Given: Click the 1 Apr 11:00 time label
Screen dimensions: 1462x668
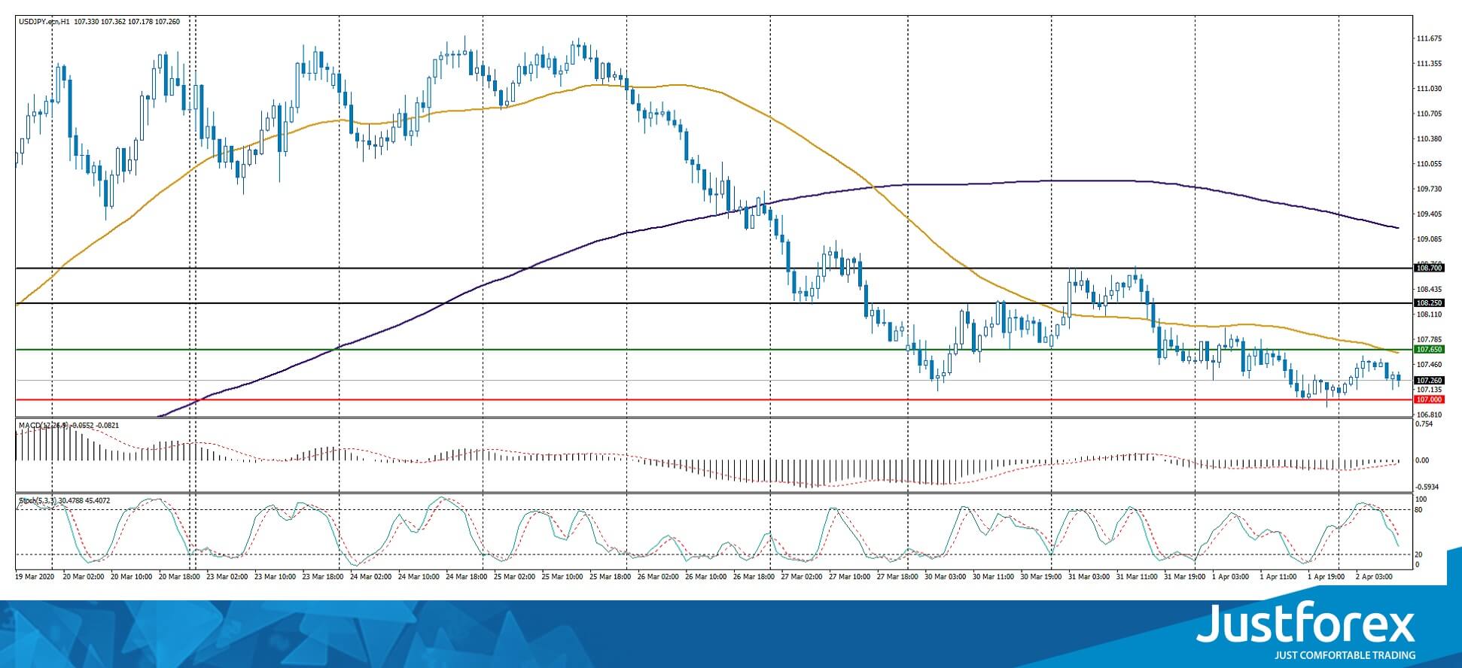Looking at the screenshot, I should pyautogui.click(x=1280, y=577).
